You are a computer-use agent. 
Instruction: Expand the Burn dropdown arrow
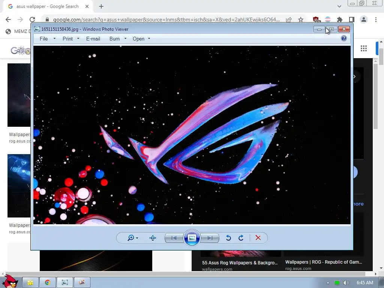pos(125,39)
